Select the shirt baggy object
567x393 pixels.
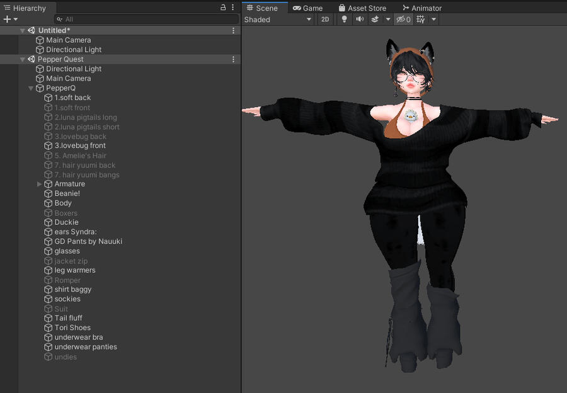pos(72,290)
